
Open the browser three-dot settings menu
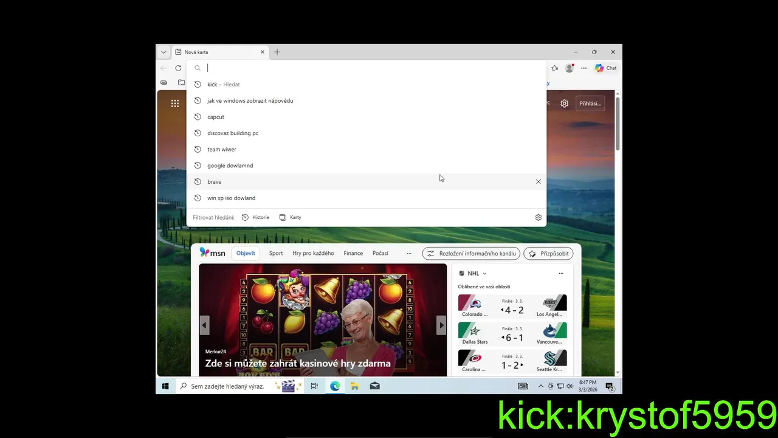click(584, 68)
